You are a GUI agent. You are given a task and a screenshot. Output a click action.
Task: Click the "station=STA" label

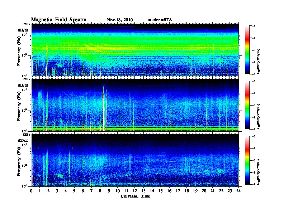160,20
